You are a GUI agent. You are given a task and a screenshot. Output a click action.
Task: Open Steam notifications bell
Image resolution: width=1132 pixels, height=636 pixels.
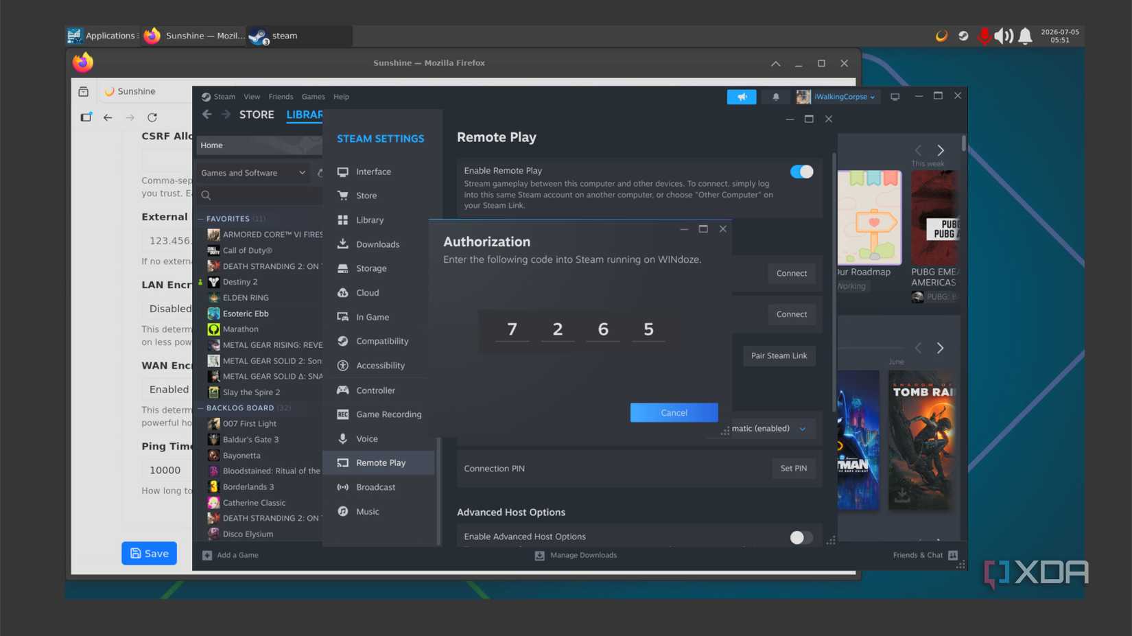(x=776, y=97)
